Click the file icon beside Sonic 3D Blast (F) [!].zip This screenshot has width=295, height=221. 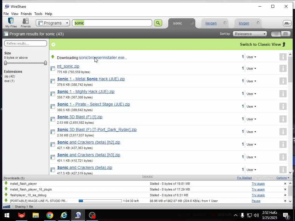(53, 119)
